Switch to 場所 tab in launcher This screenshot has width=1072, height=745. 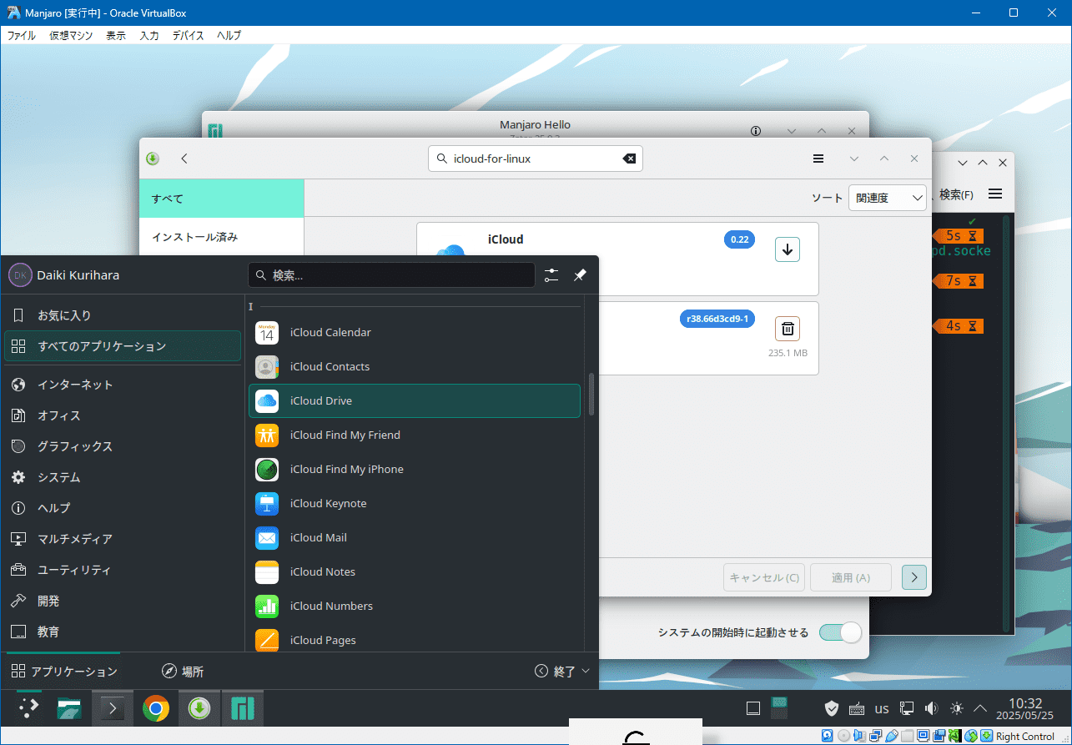(183, 671)
